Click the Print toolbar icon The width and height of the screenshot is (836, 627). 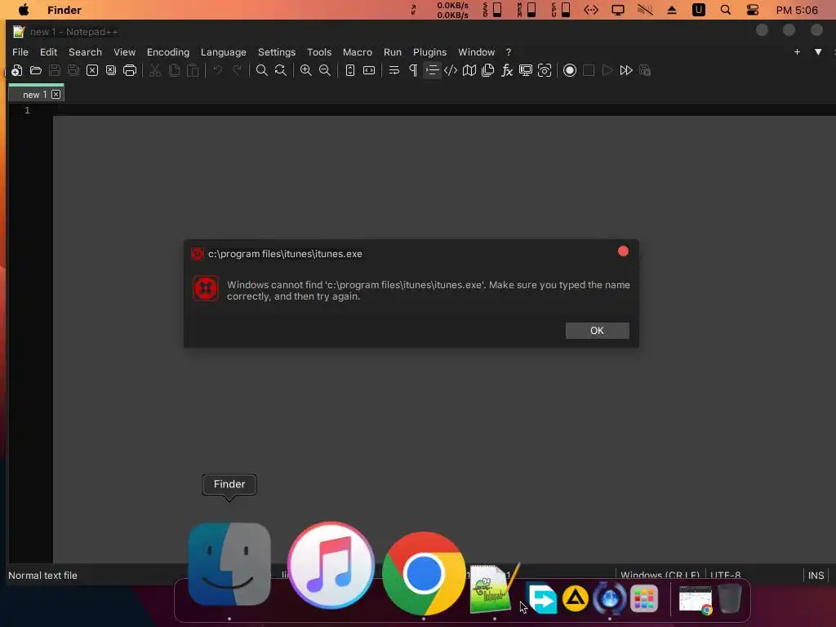[130, 70]
